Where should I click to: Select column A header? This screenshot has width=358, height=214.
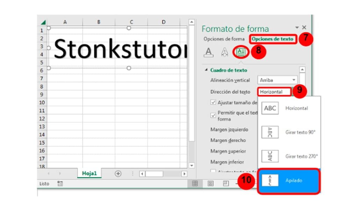tap(65, 22)
